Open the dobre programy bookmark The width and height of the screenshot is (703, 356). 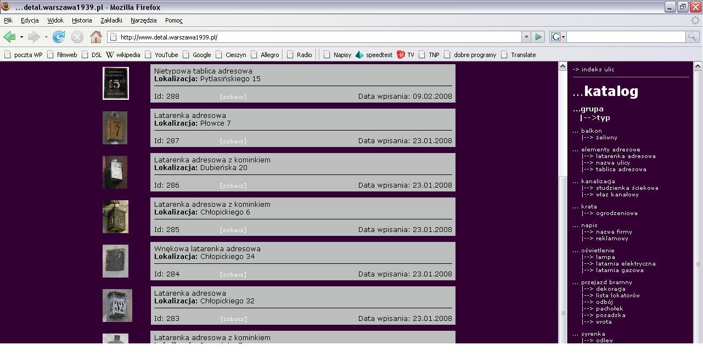click(470, 55)
